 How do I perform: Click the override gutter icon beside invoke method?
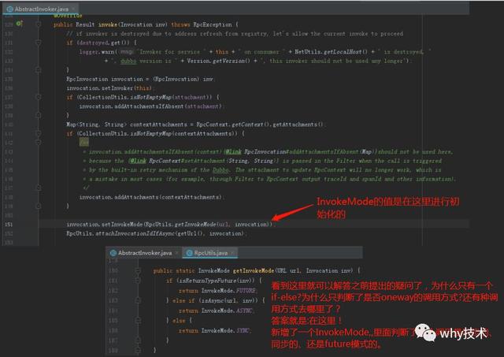(x=19, y=24)
